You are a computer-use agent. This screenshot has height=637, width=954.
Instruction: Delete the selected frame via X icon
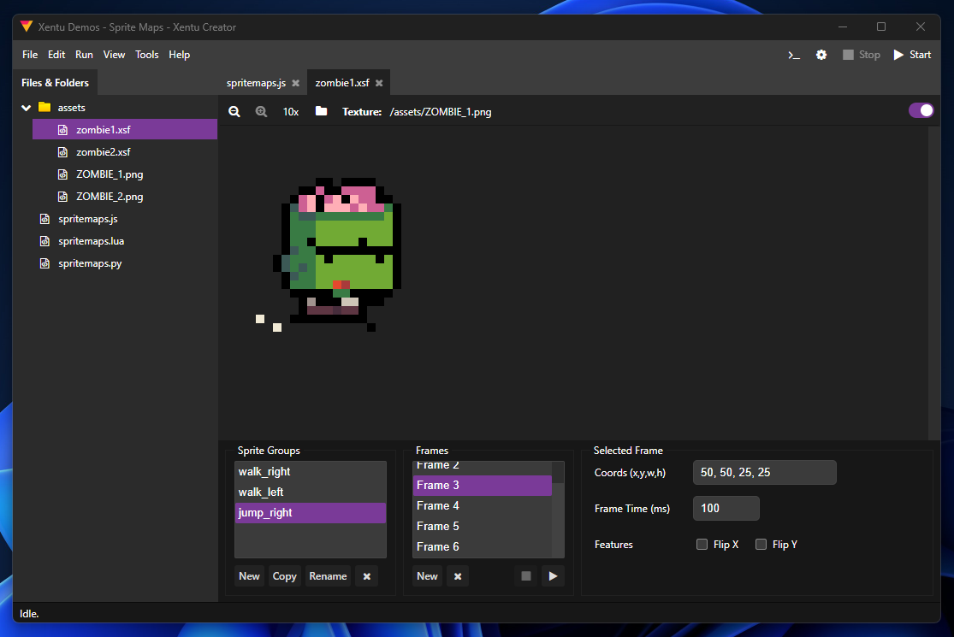(457, 575)
